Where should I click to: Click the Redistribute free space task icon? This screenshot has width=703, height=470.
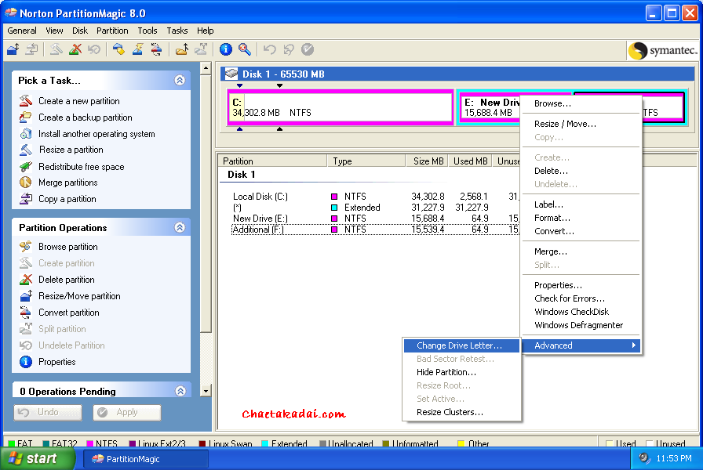(x=25, y=167)
